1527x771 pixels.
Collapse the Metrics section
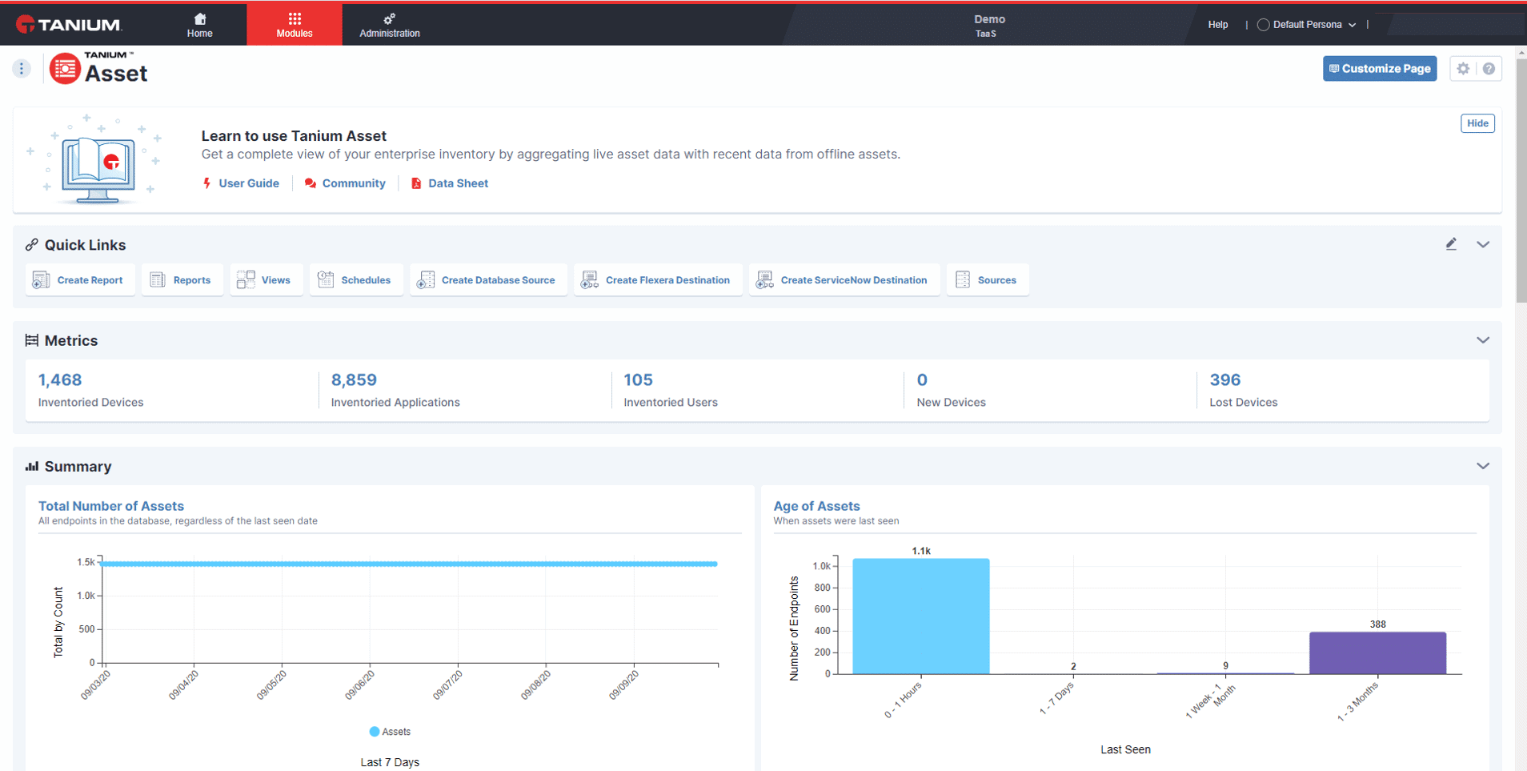[x=1483, y=340]
